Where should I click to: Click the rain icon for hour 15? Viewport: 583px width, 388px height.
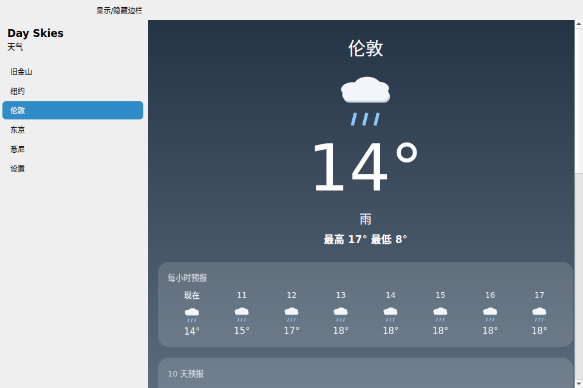coord(440,315)
